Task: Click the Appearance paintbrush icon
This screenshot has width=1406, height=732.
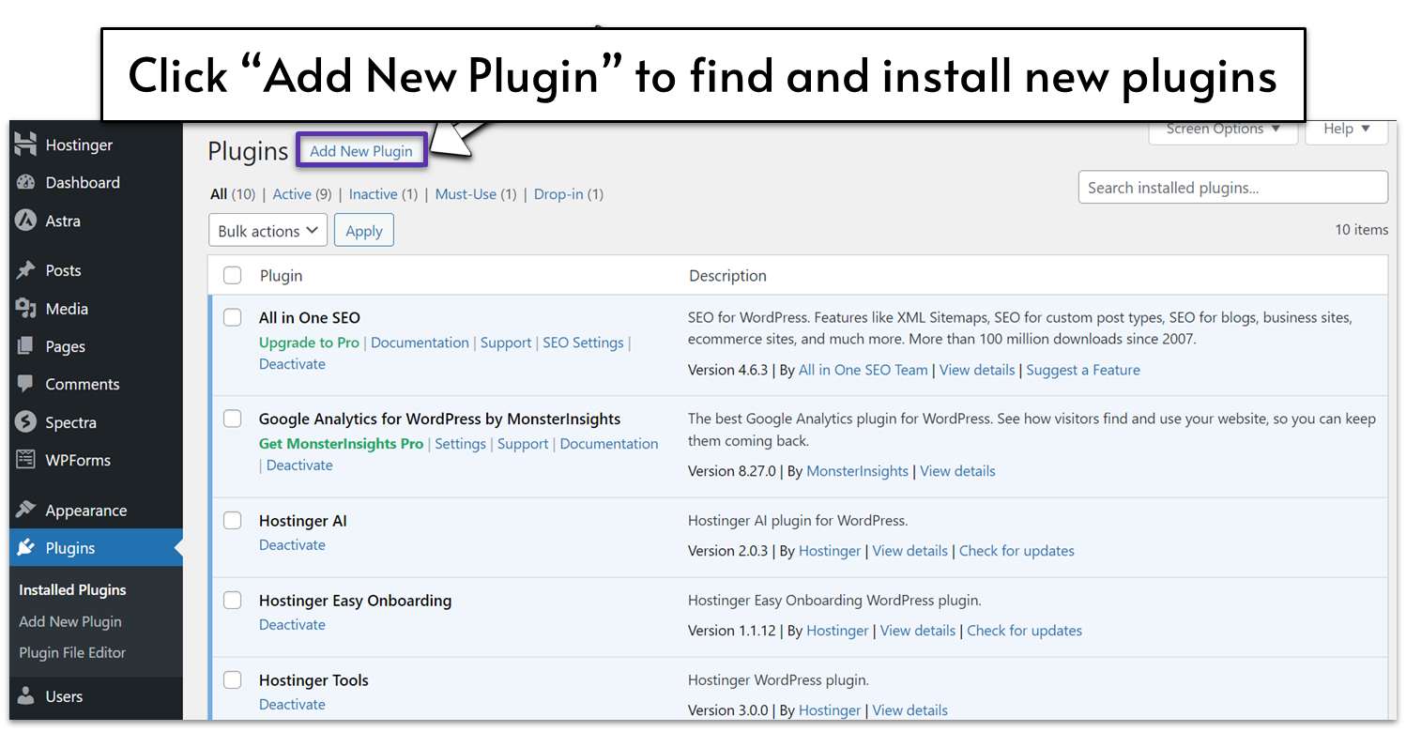Action: pyautogui.click(x=26, y=510)
